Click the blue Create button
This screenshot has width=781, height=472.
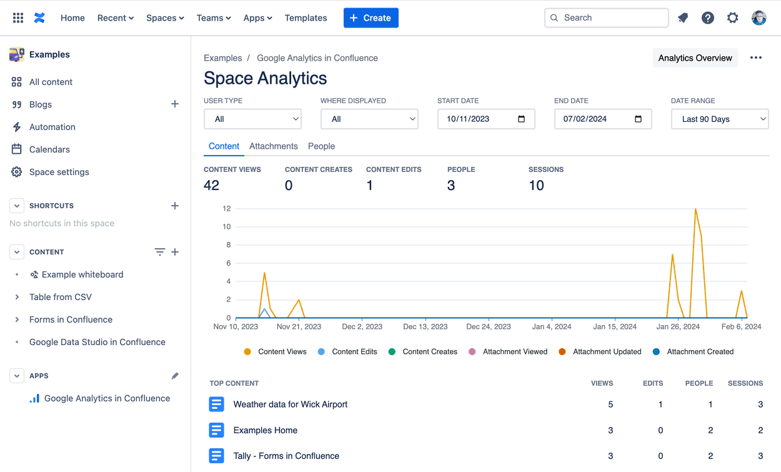click(x=371, y=18)
